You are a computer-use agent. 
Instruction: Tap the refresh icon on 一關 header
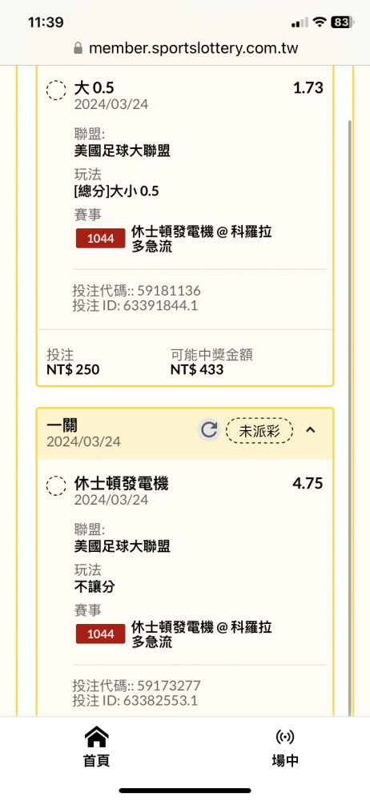(x=208, y=430)
